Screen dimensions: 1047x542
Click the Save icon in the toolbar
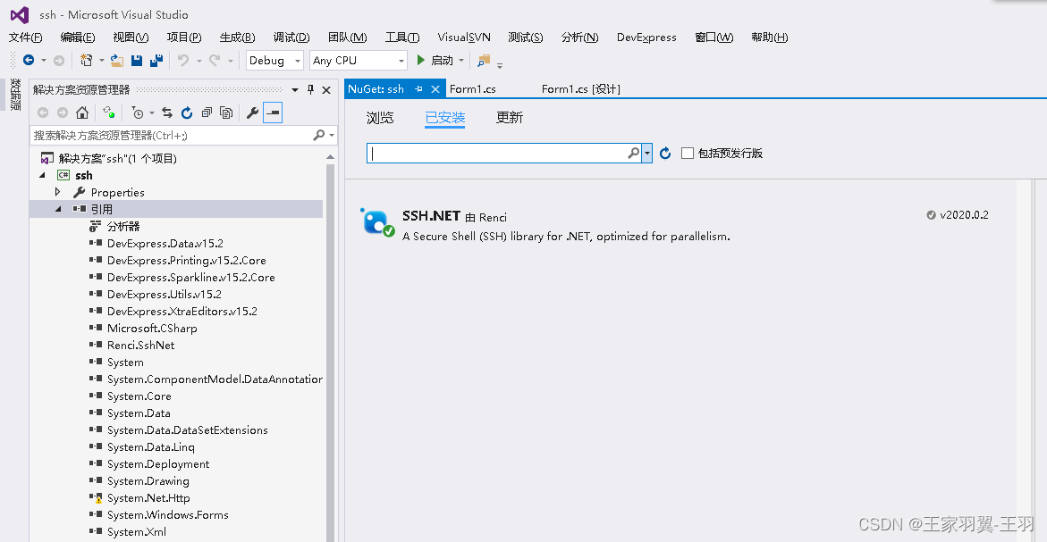(x=137, y=60)
